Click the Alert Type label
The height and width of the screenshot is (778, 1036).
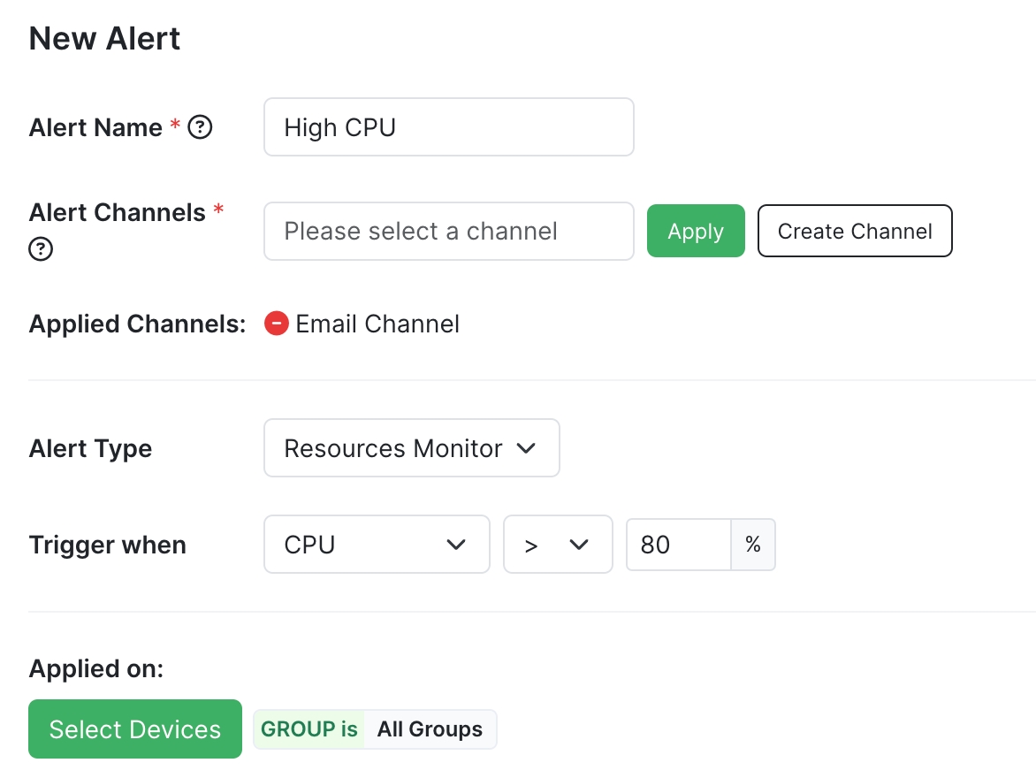[x=90, y=448]
